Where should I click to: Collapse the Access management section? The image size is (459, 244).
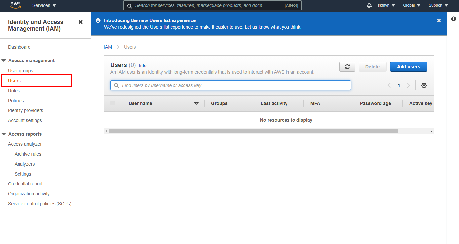(4, 61)
